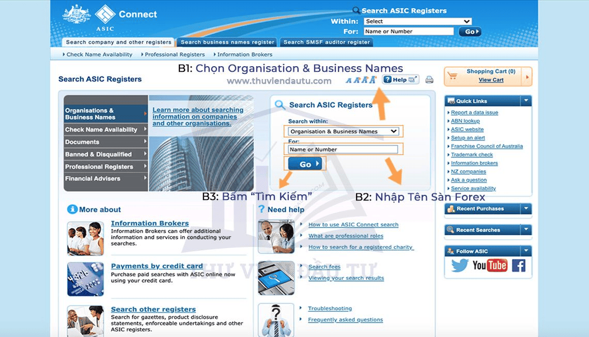589x337 pixels.
Task: Open Search SMSF auditor register tab
Action: click(x=327, y=42)
